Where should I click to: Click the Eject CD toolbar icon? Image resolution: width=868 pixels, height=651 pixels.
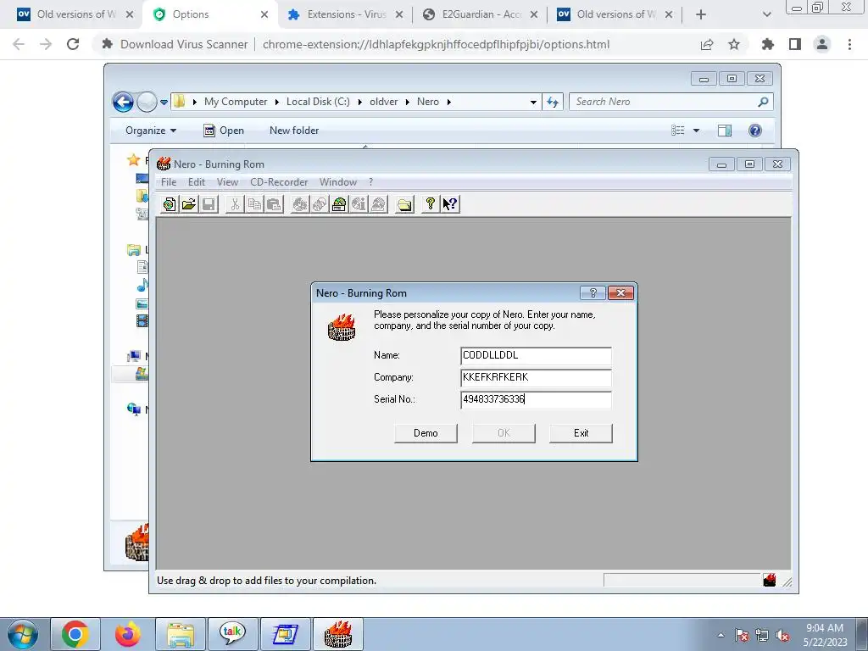[379, 204]
